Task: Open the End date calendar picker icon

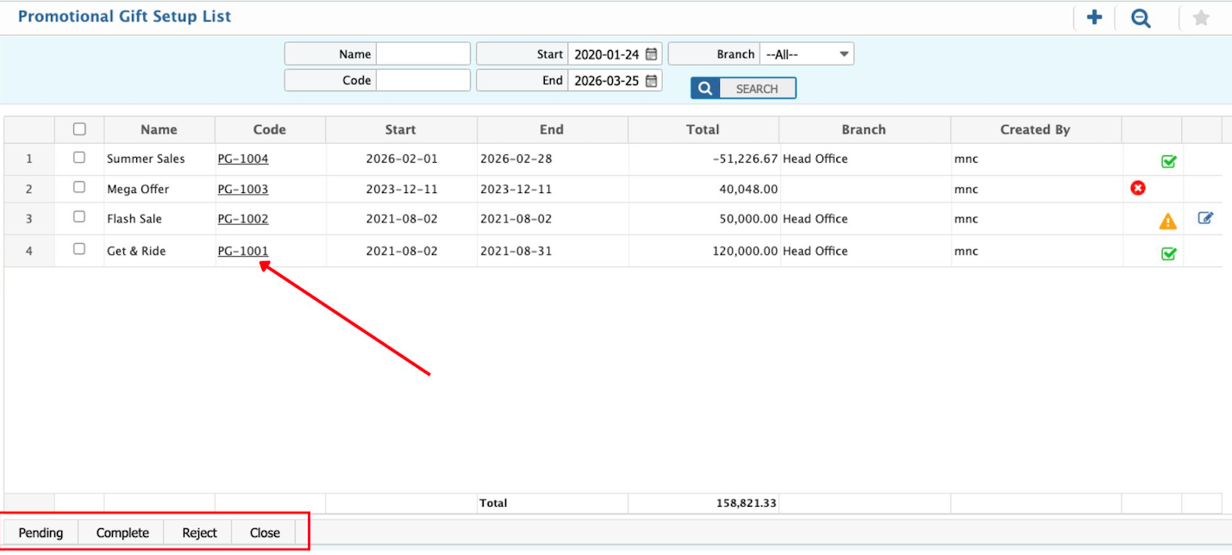Action: [652, 81]
